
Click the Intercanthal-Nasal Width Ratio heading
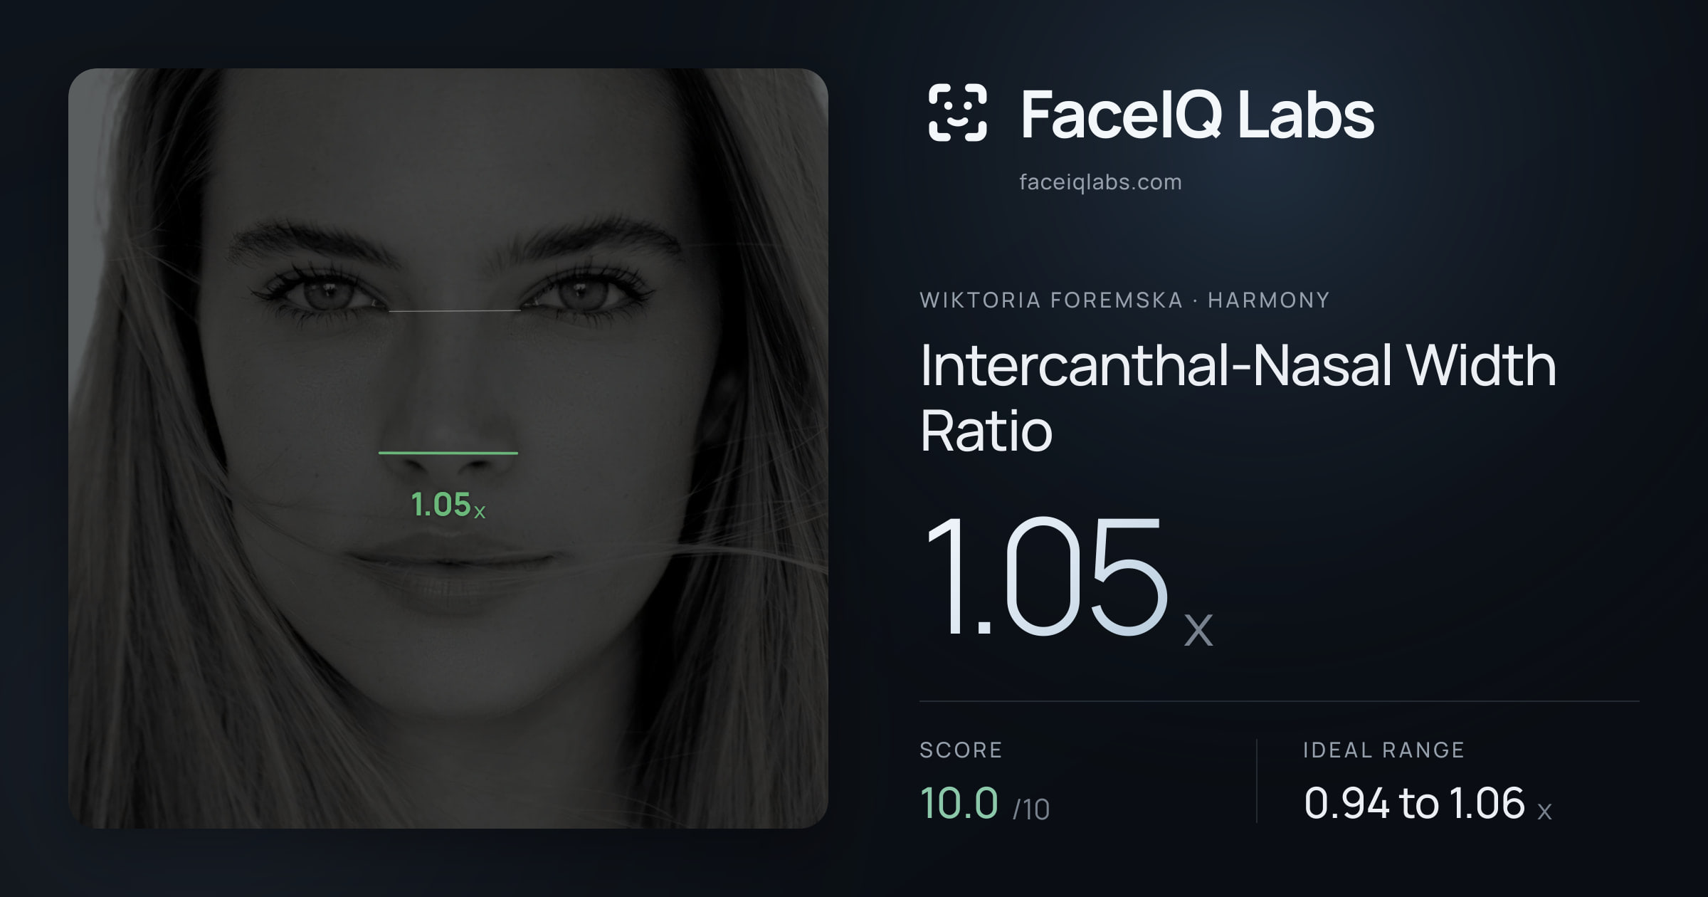point(1238,397)
